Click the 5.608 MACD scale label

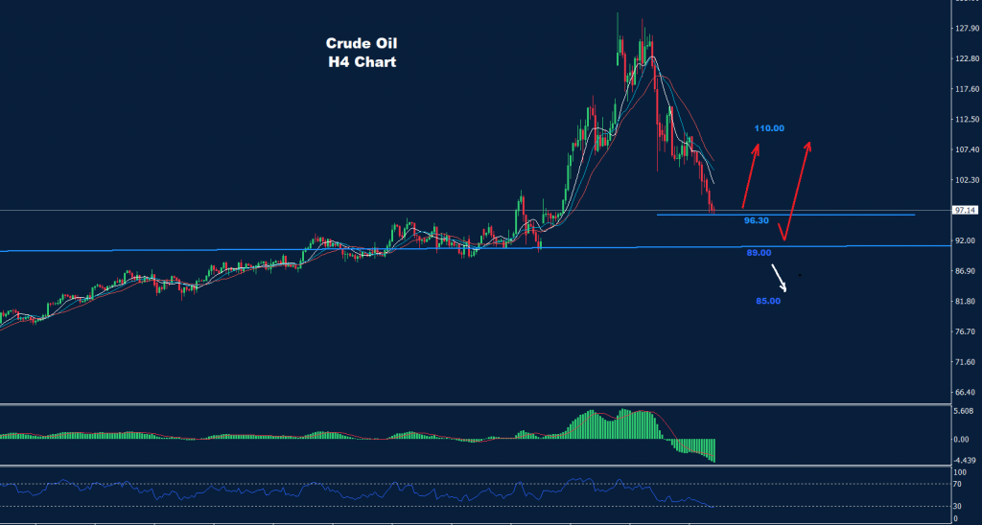pos(964,412)
